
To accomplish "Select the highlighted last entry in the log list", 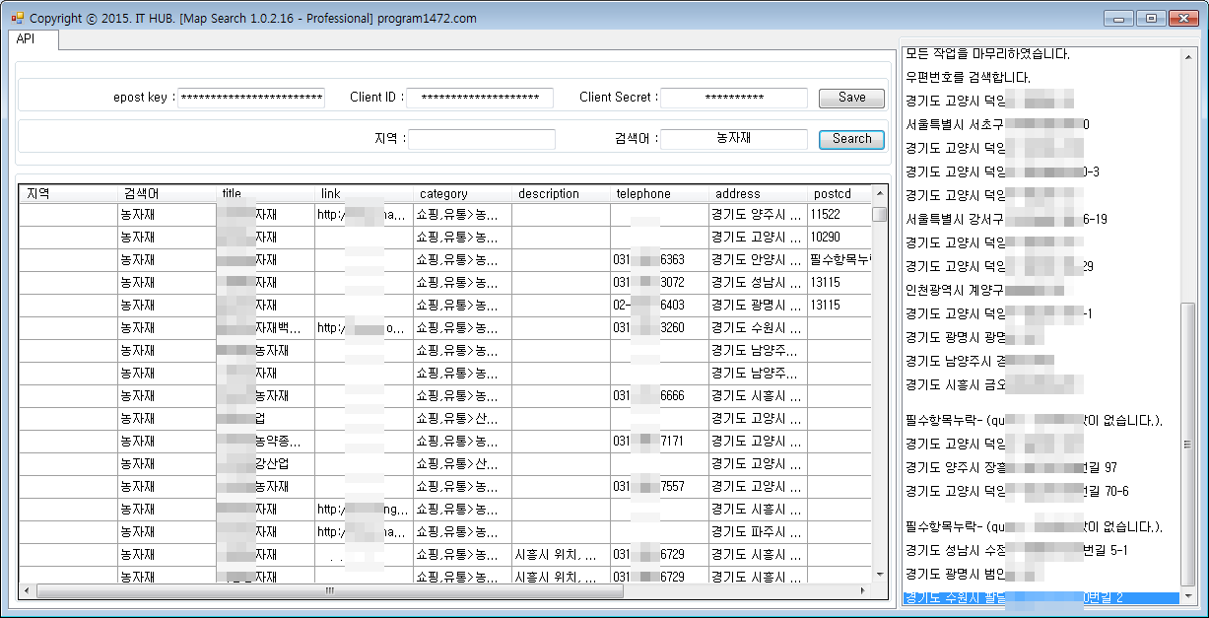I will click(1041, 597).
